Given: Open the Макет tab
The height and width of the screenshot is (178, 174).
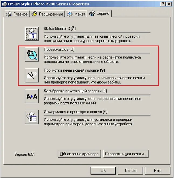Looking at the screenshot, I should [76, 14].
